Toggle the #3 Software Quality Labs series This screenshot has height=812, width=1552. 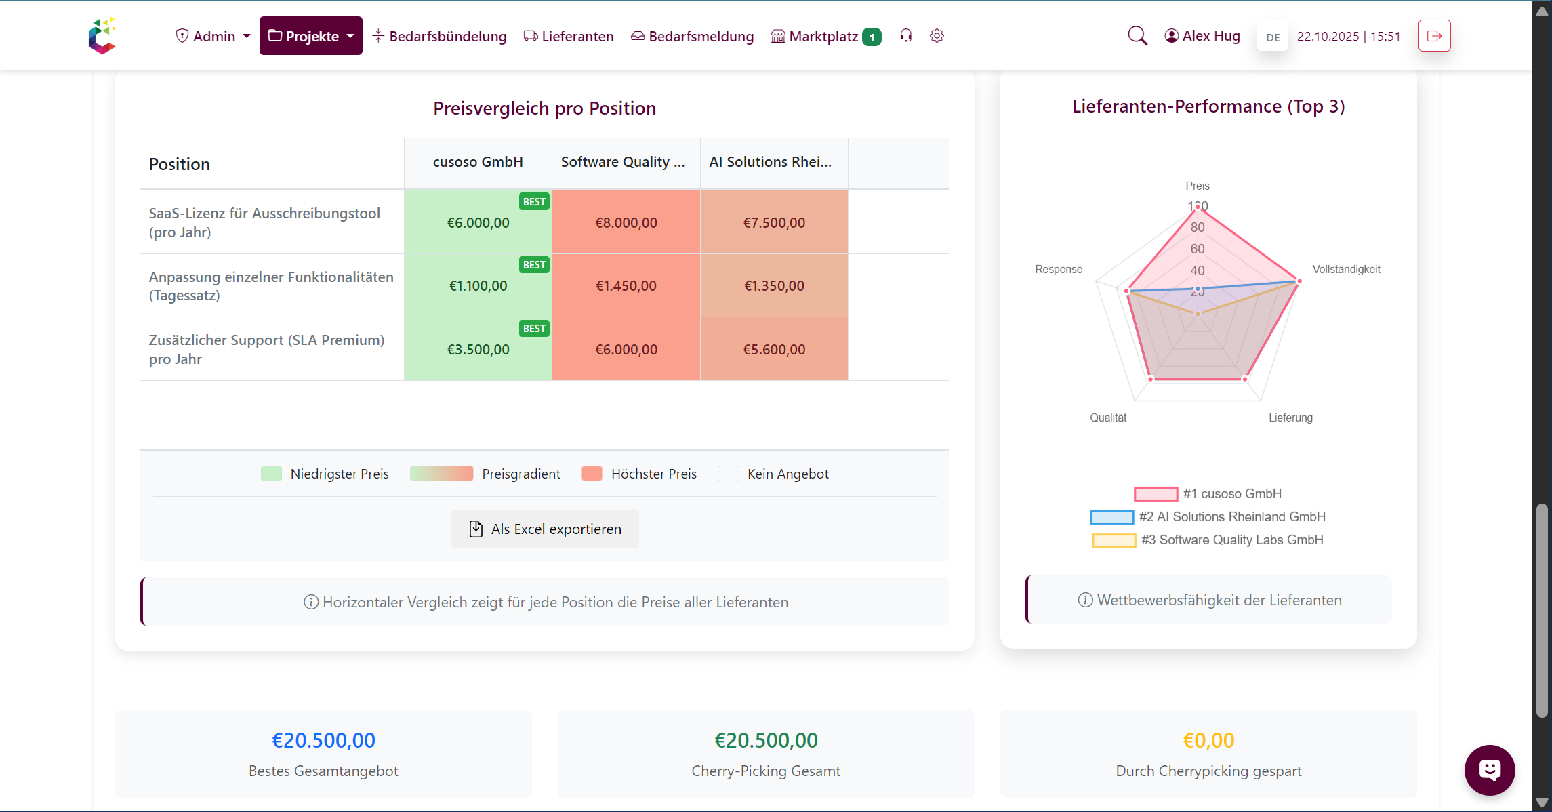(1114, 540)
